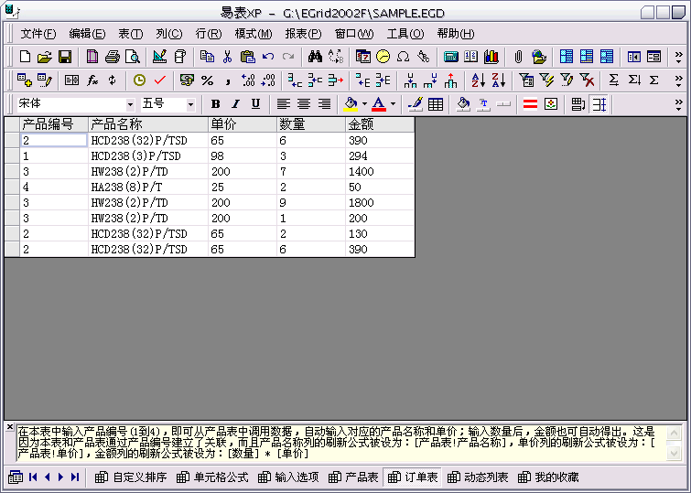The image size is (691, 493).
Task: Open the 模式(M) menu
Action: coord(254,34)
